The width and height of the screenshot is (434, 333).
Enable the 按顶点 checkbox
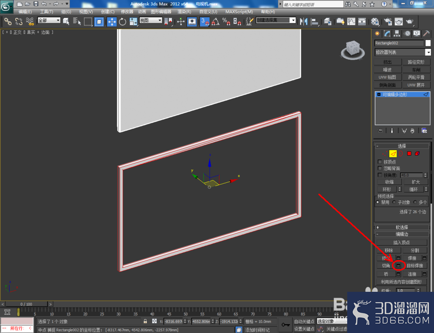(x=380, y=162)
